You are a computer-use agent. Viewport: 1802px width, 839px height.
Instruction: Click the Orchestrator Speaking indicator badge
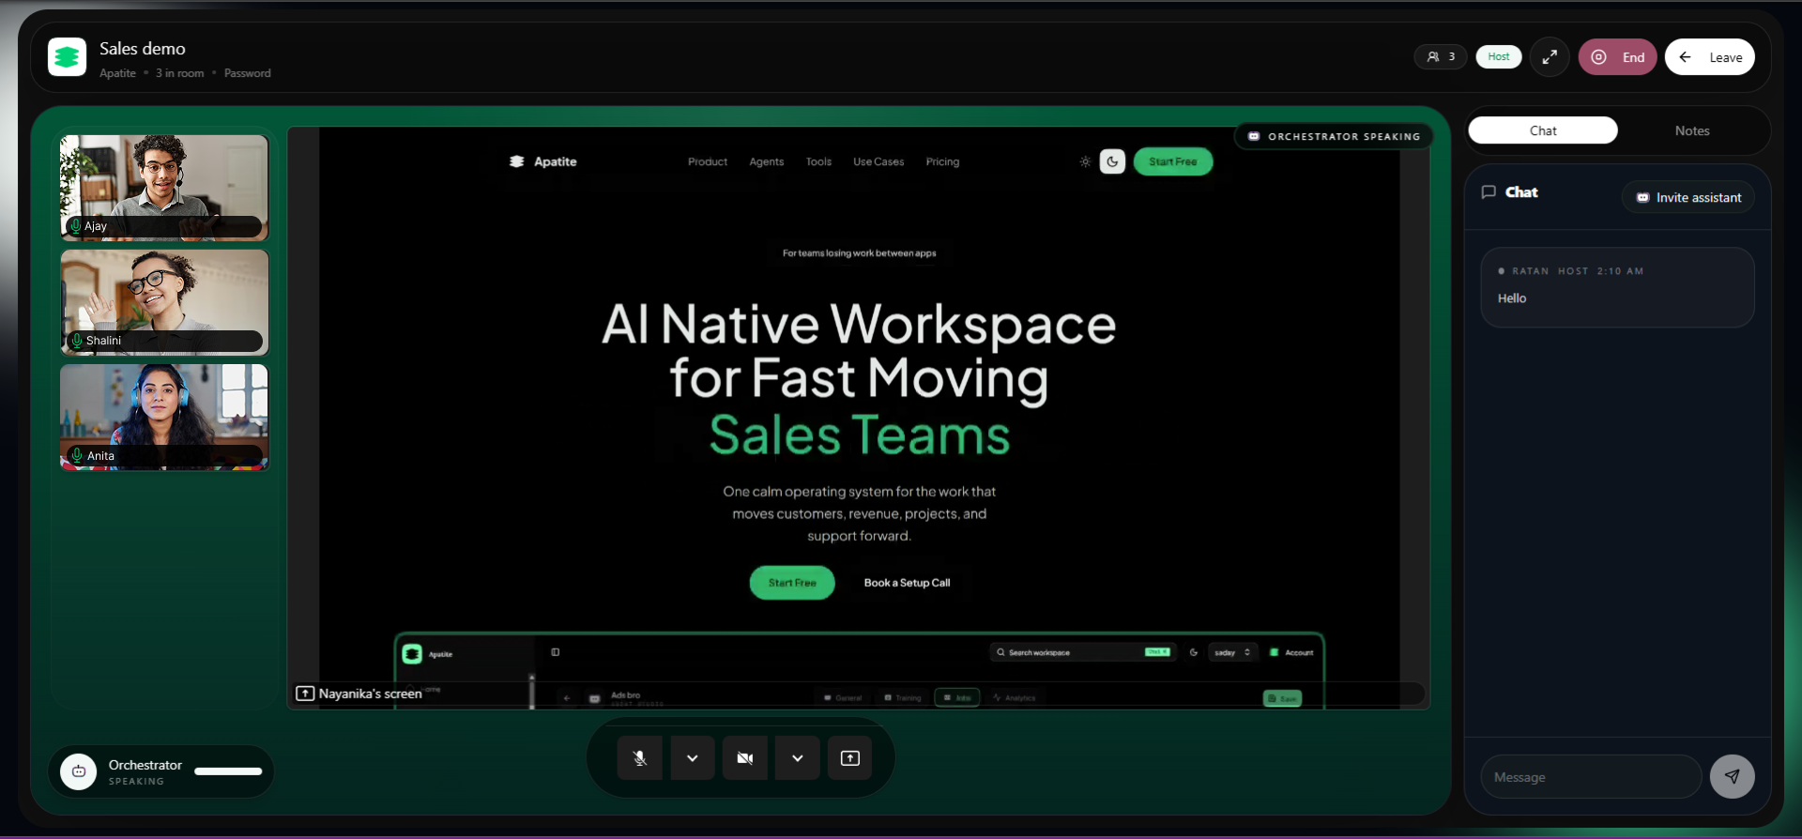click(x=1334, y=136)
